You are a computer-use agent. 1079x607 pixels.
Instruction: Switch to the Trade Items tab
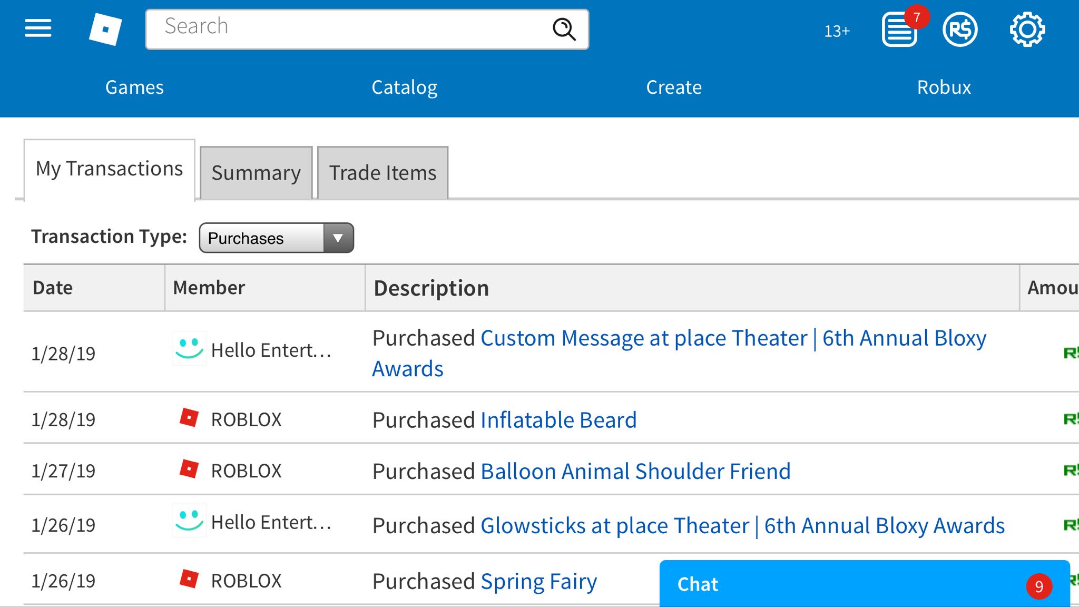(382, 173)
